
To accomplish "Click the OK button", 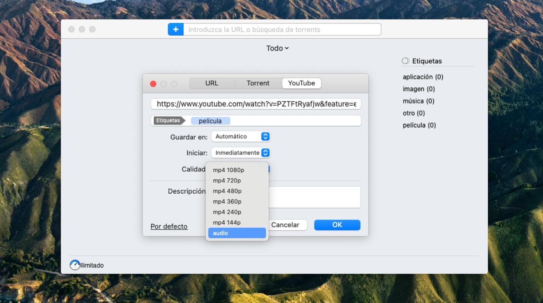I will pyautogui.click(x=337, y=225).
